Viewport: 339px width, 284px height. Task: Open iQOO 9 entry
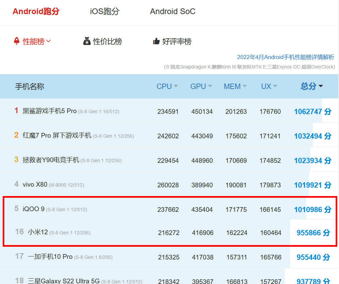33,209
